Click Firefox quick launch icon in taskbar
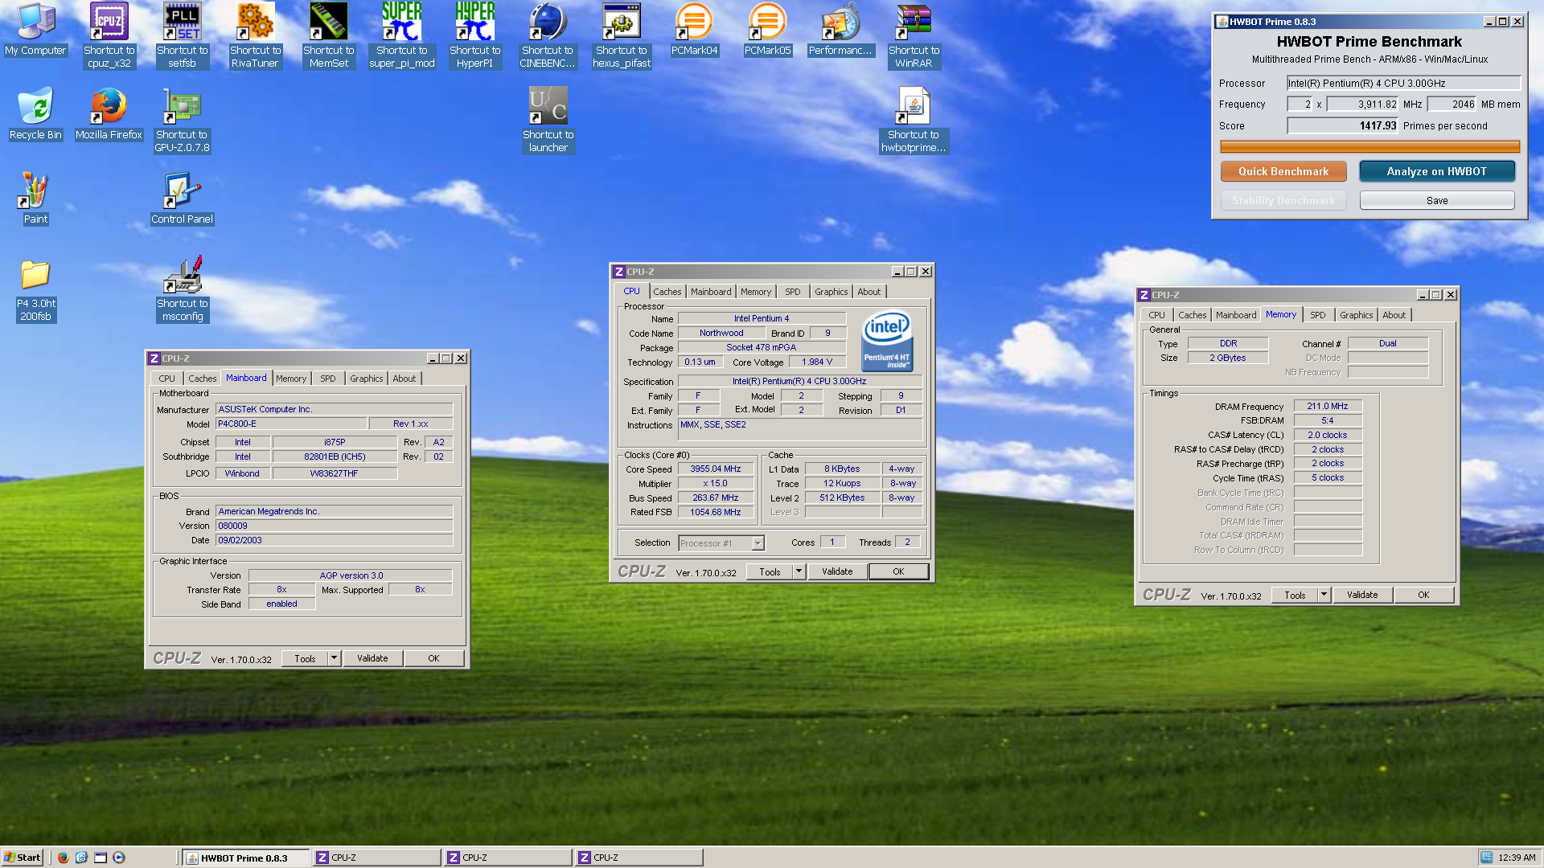 [x=63, y=858]
